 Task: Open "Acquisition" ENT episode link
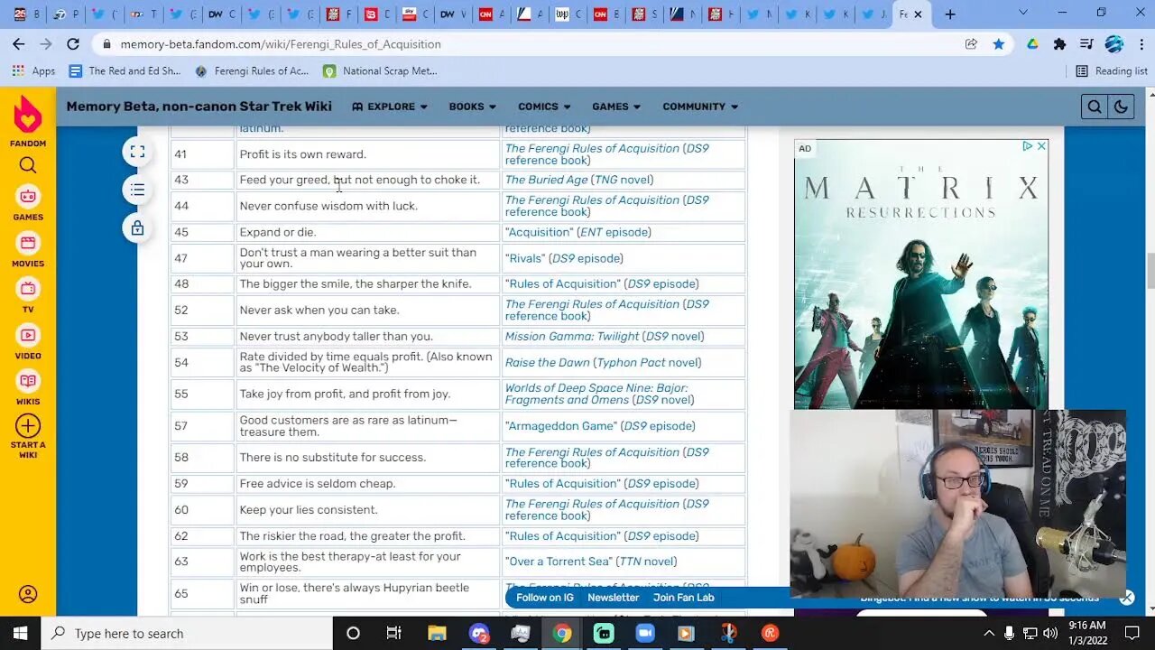(x=539, y=232)
